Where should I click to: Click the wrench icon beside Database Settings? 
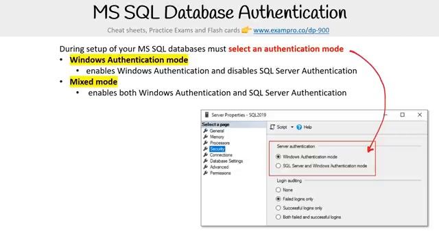tap(206, 161)
